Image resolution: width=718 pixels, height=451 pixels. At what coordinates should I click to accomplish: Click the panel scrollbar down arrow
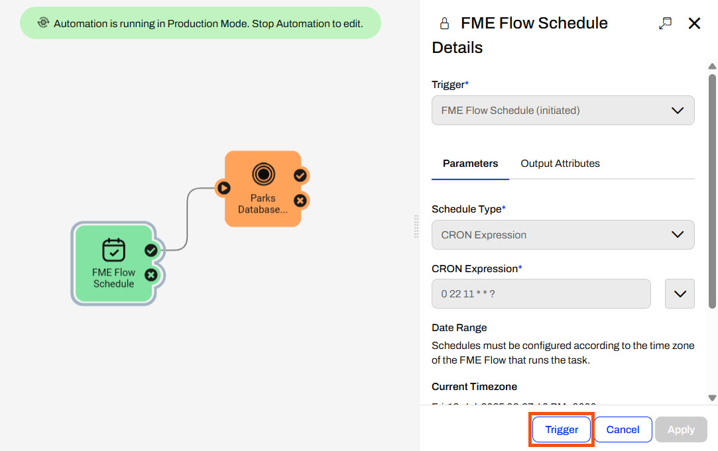point(712,398)
